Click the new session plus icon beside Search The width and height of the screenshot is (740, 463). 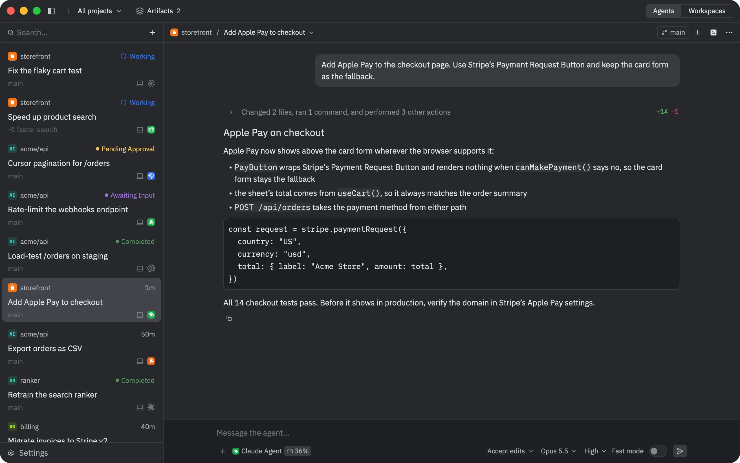tap(152, 32)
